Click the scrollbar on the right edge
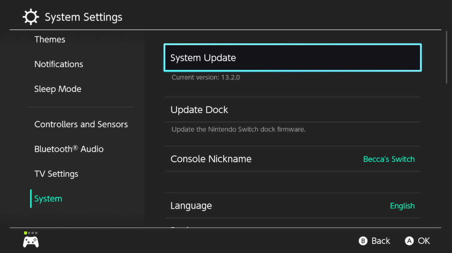The image size is (452, 253). pyautogui.click(x=446, y=57)
